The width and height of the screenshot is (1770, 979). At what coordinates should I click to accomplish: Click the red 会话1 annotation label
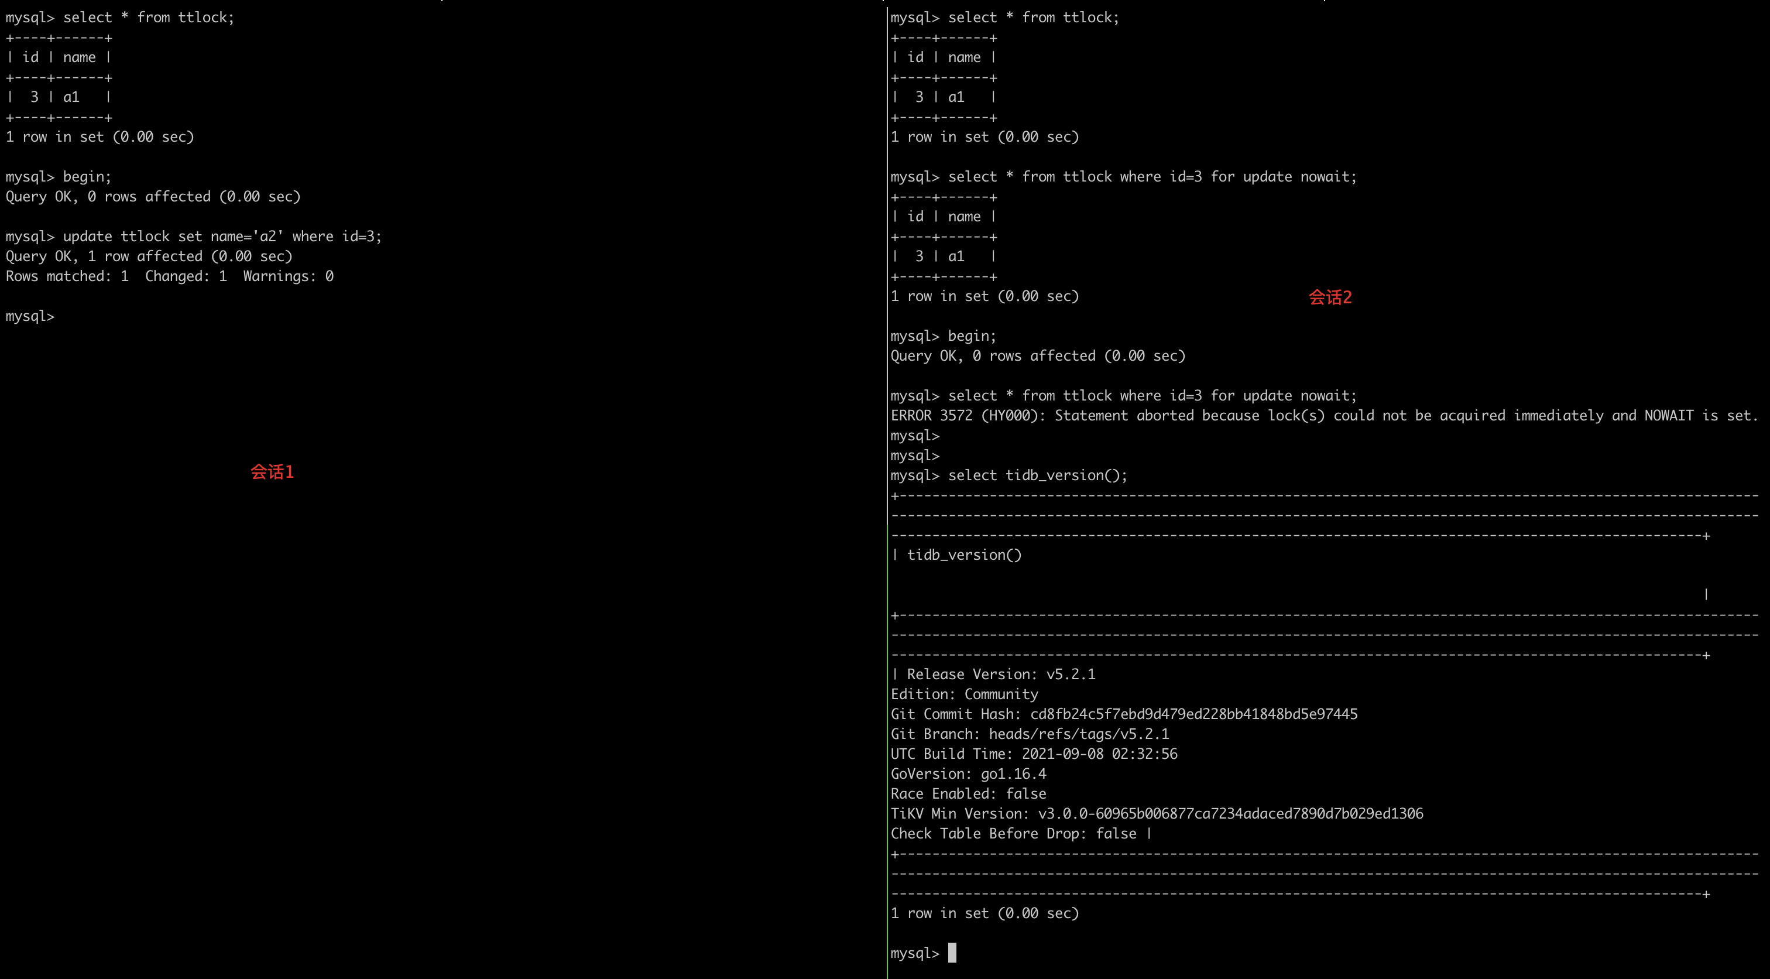[x=272, y=471]
